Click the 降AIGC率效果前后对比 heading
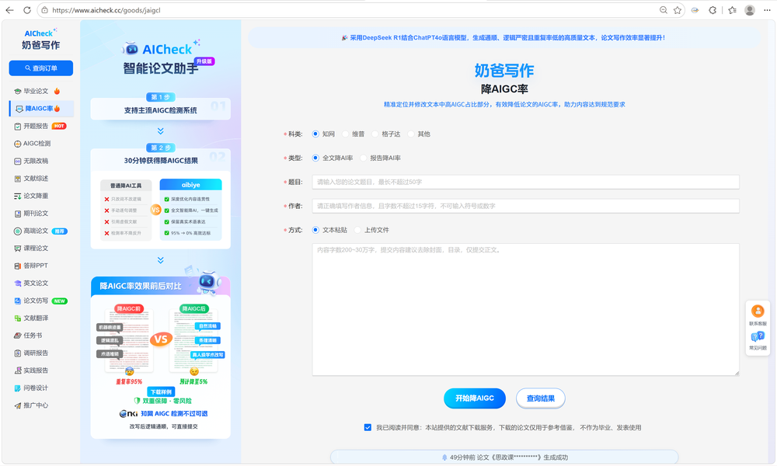777x466 pixels. [x=141, y=287]
